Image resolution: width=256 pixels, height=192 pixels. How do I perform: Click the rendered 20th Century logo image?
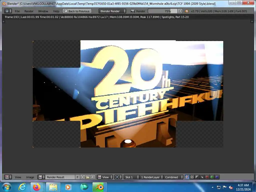pyautogui.click(x=128, y=94)
